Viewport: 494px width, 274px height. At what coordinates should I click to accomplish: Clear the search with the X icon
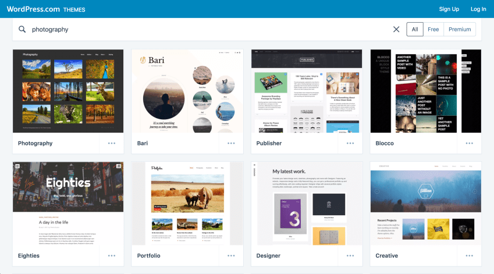(396, 29)
